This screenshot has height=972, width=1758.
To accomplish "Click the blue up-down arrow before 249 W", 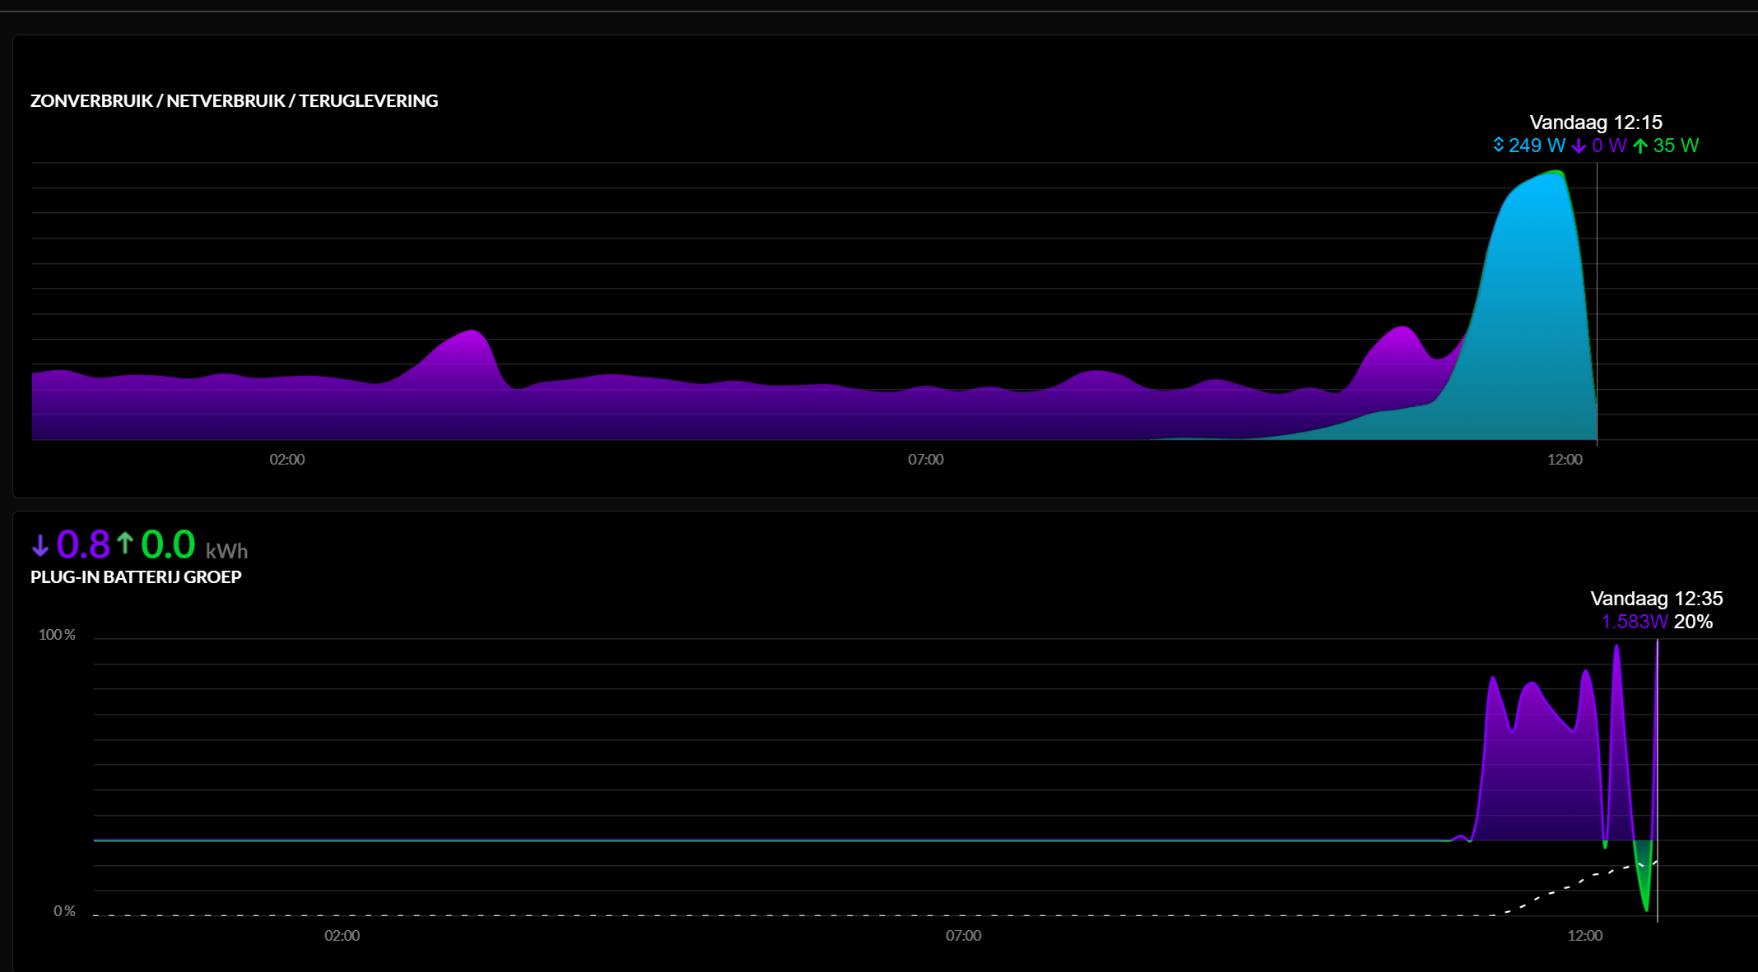I will [1499, 146].
